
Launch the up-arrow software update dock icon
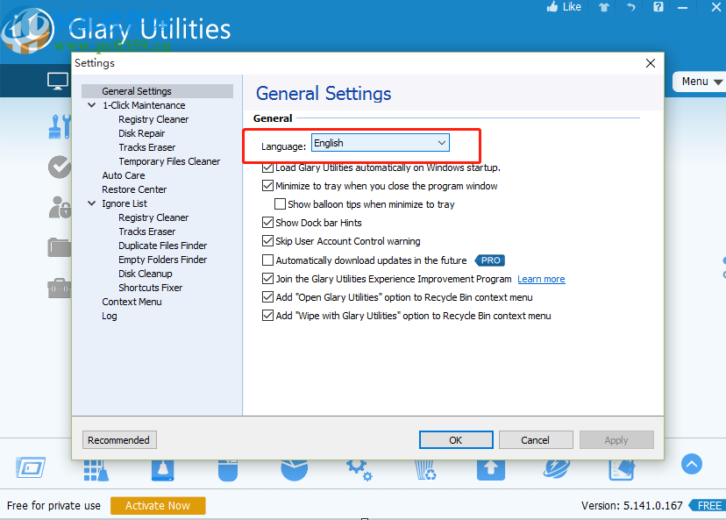click(x=491, y=470)
